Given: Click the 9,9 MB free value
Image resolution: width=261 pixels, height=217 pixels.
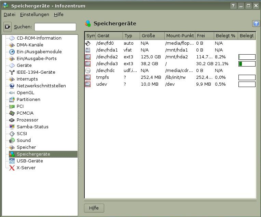Looking at the screenshot, I should click(x=204, y=84).
